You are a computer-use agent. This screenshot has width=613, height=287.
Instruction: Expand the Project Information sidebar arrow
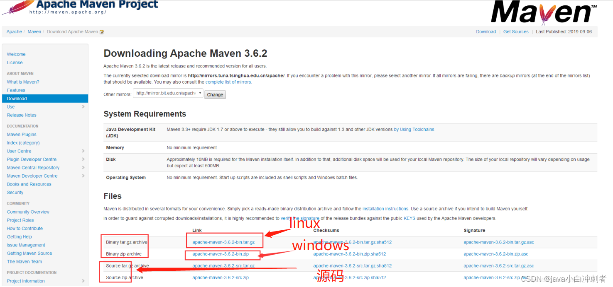83,281
